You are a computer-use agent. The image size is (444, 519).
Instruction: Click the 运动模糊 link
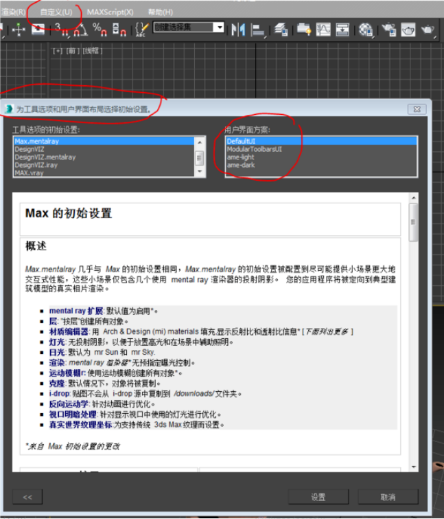(x=67, y=373)
